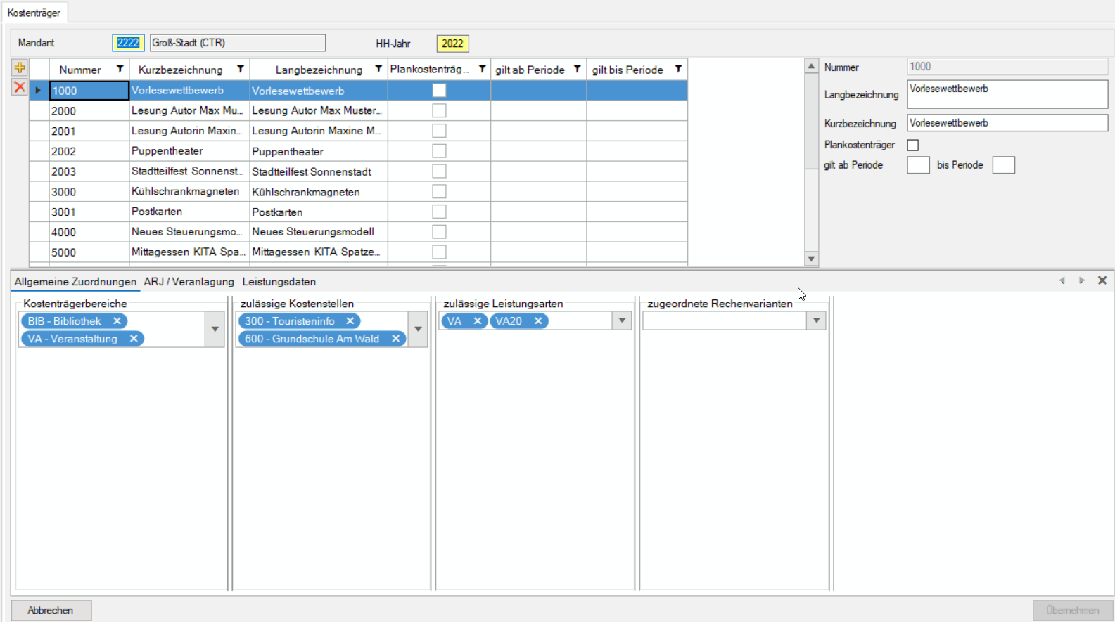Open the Kurzbezeichnung column filter icon
Image resolution: width=1115 pixels, height=622 pixels.
241,69
